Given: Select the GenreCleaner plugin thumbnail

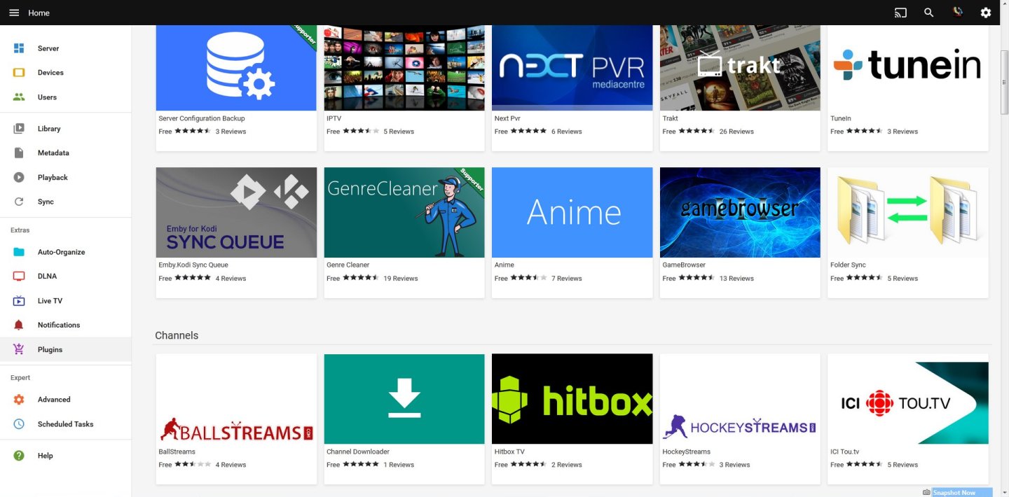Looking at the screenshot, I should pyautogui.click(x=404, y=212).
